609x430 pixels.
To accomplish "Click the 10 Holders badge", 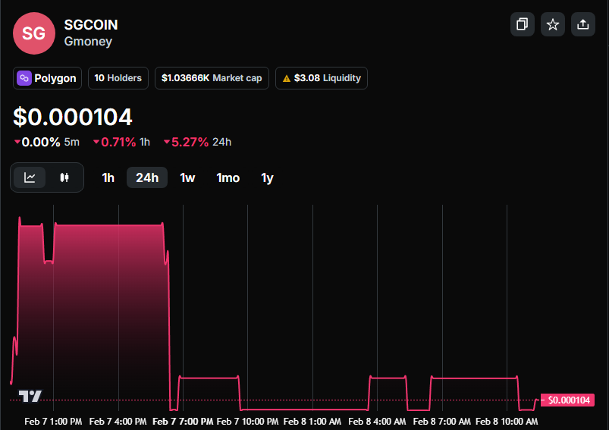I will pos(118,78).
